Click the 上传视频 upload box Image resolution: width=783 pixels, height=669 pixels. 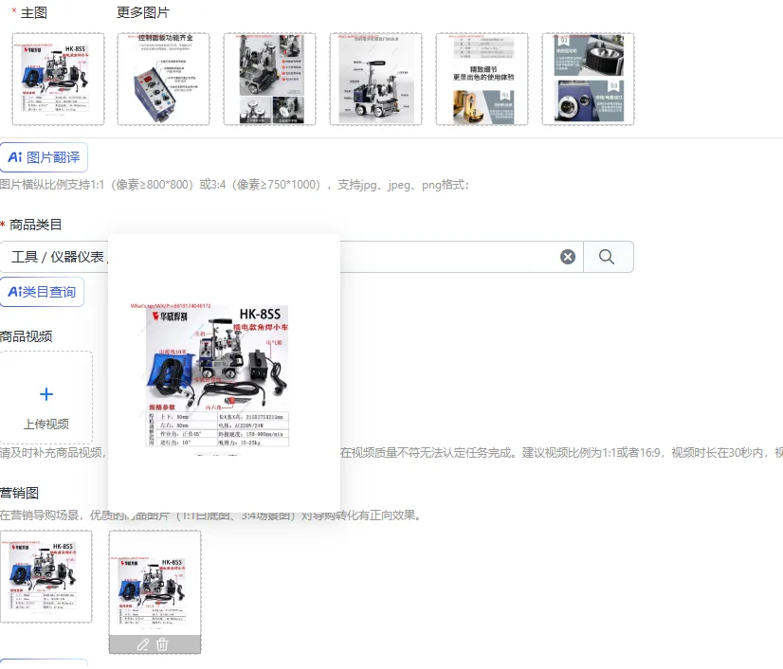46,397
